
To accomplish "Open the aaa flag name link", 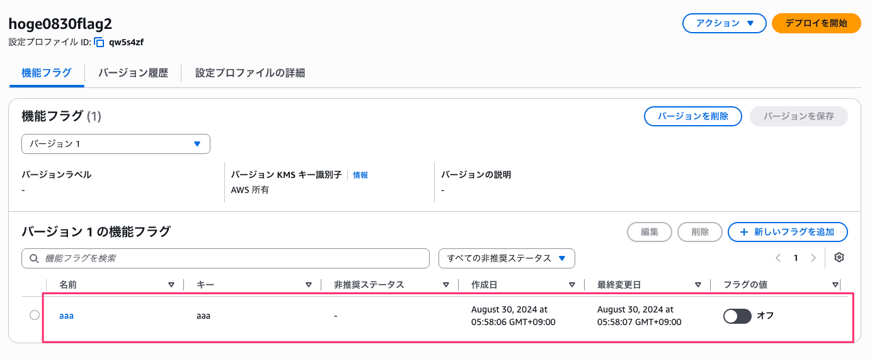I will point(66,316).
